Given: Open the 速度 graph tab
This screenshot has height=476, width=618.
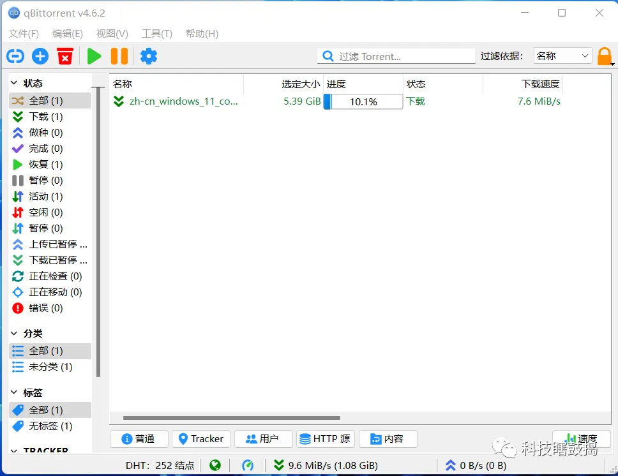Looking at the screenshot, I should coord(582,439).
